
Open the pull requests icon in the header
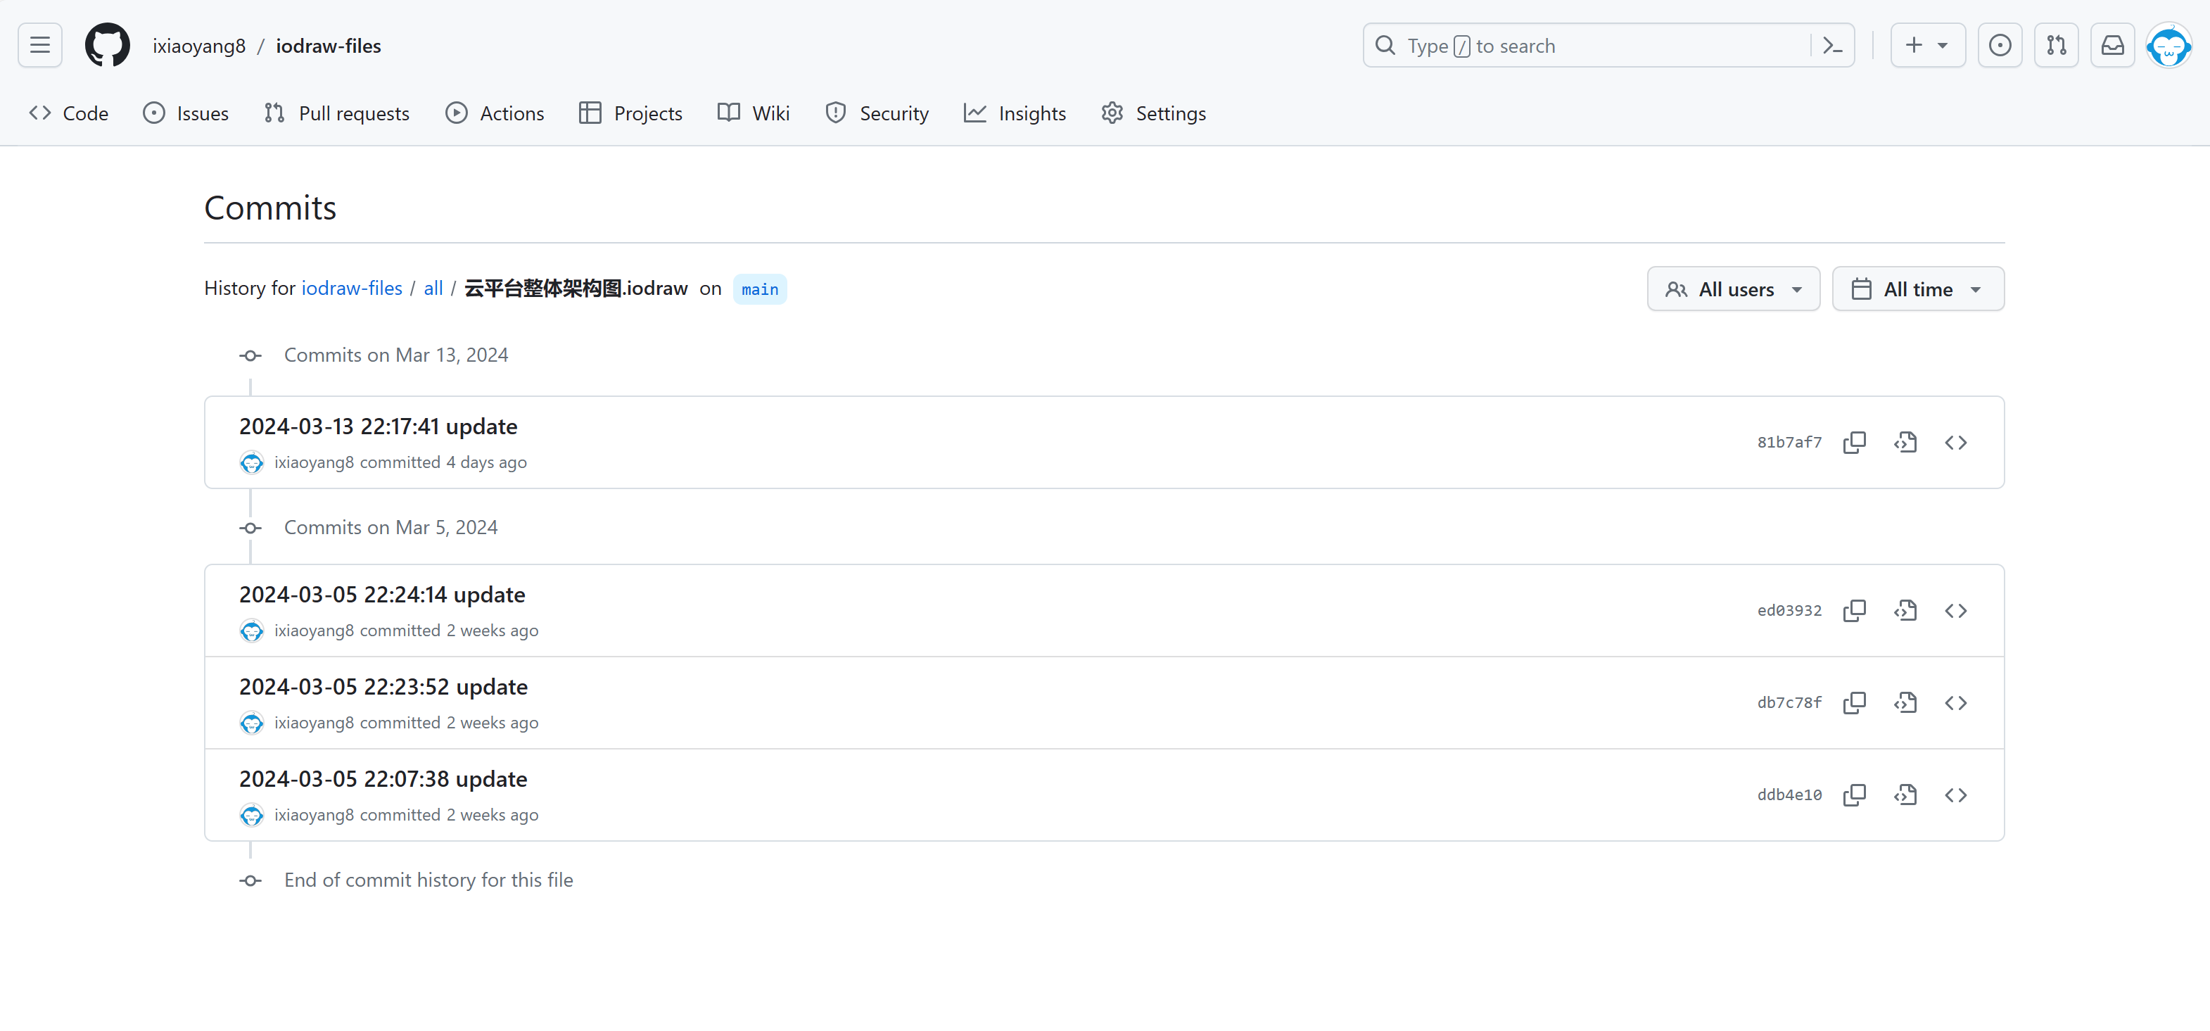tap(2057, 44)
